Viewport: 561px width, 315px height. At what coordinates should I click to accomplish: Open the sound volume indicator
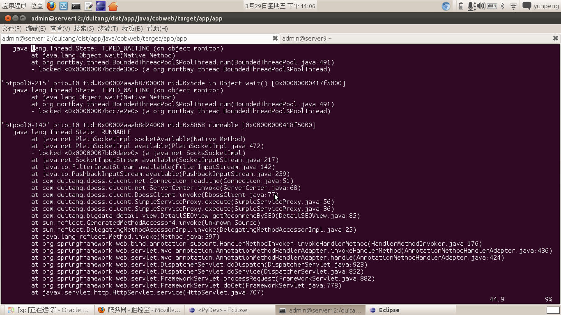pyautogui.click(x=481, y=6)
